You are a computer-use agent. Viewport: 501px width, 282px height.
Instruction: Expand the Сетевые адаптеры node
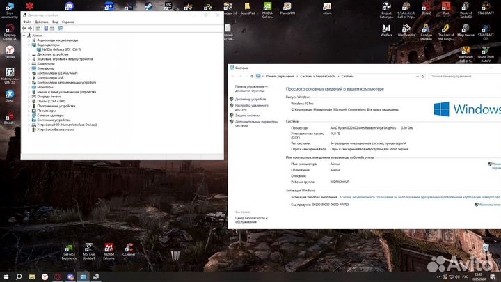coord(29,116)
